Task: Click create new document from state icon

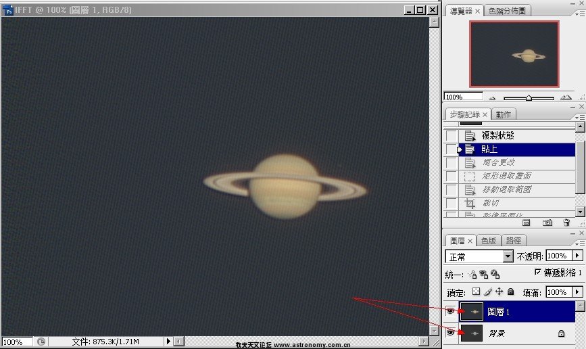Action: point(527,223)
